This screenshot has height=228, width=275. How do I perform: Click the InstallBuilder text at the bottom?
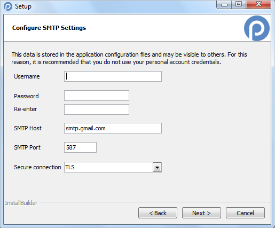tap(21, 203)
